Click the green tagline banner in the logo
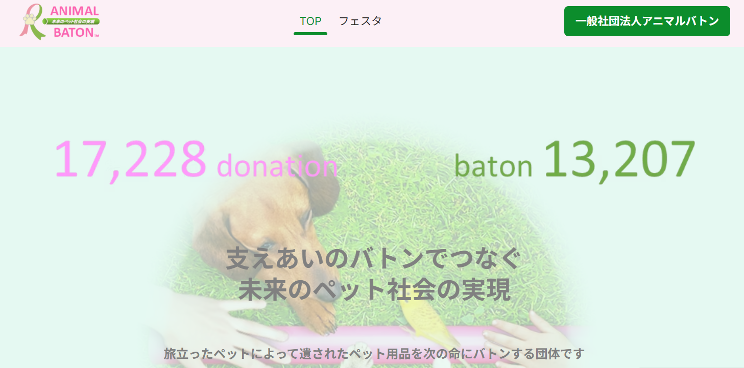This screenshot has height=368, width=744. 71,21
